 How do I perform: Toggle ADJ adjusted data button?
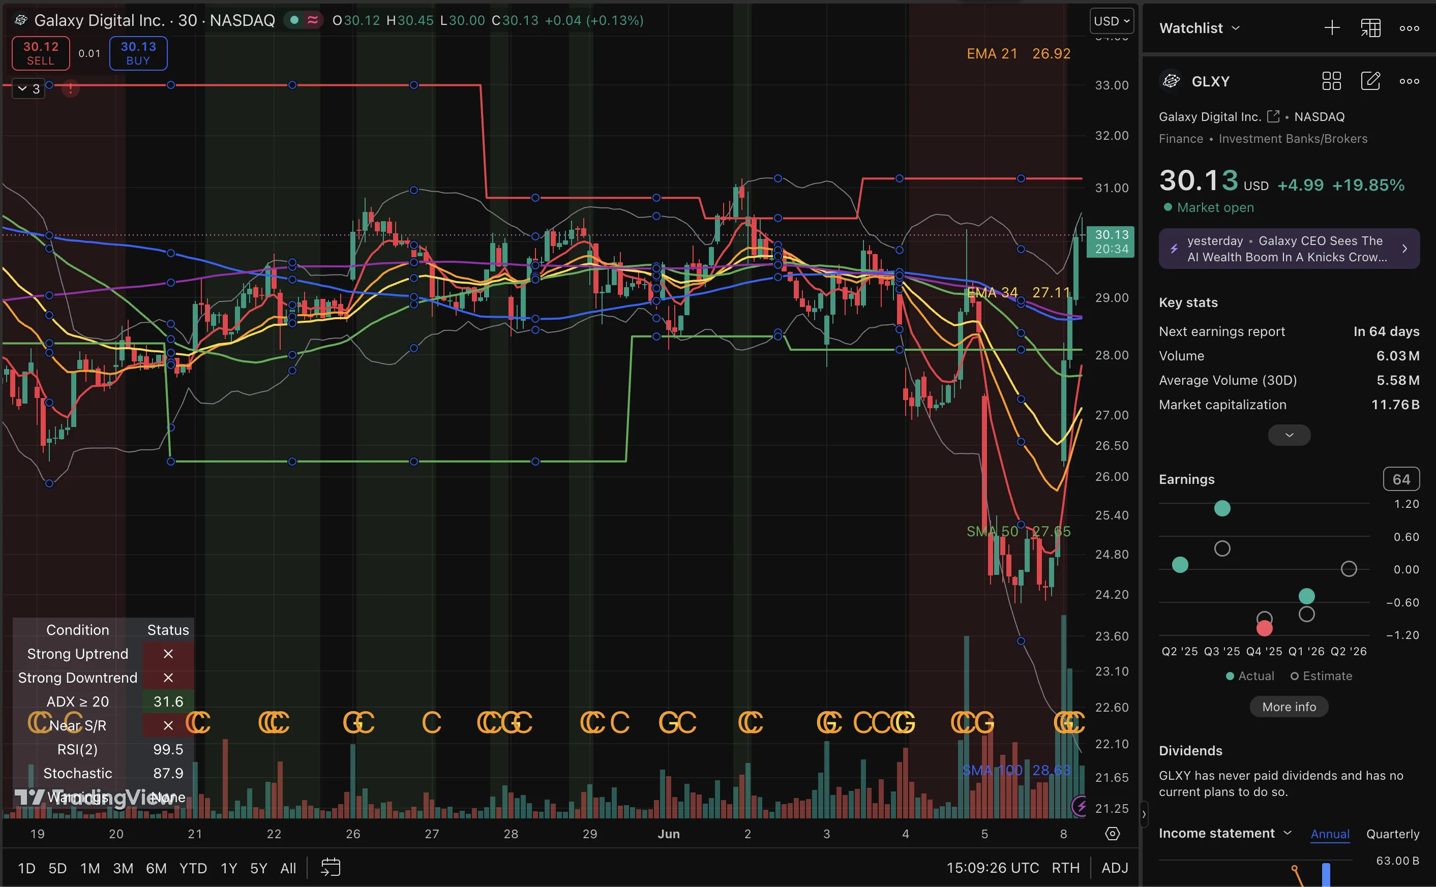pos(1115,868)
